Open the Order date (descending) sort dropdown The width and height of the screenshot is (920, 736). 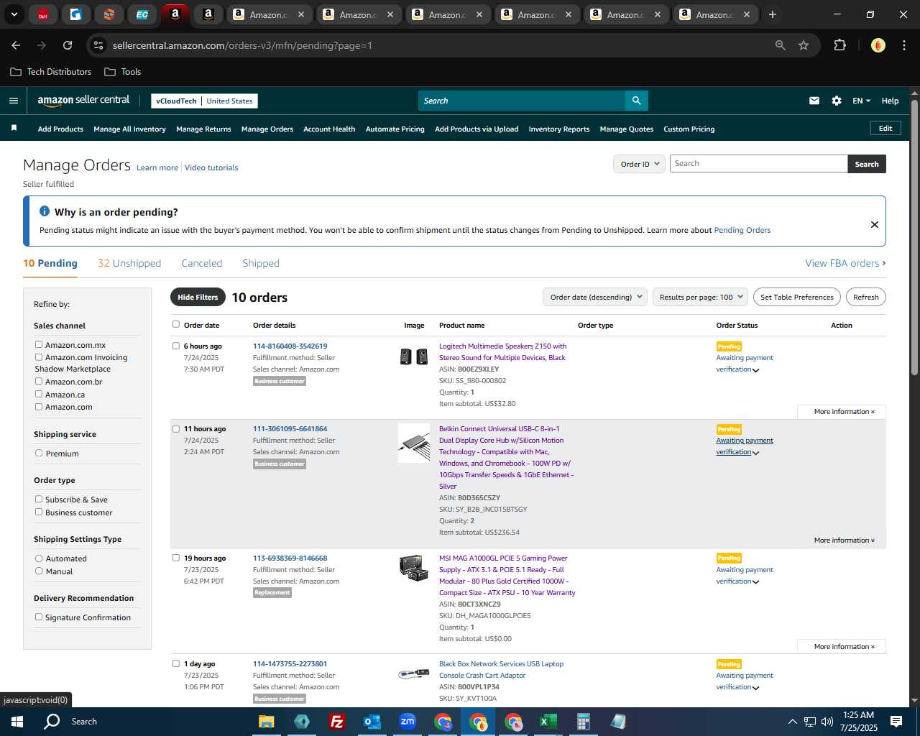(595, 297)
